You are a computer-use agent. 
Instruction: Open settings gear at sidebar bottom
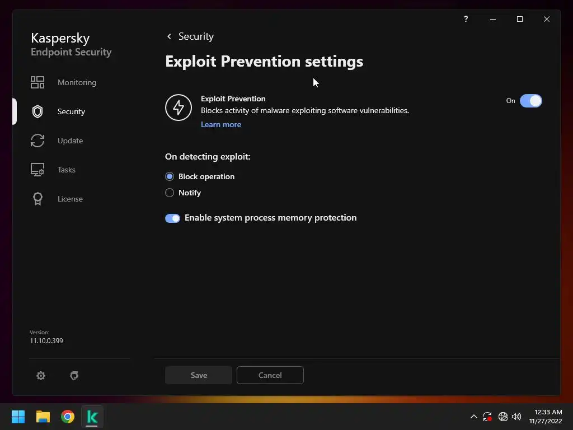[40, 376]
